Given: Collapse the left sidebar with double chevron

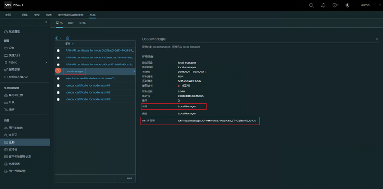Looking at the screenshot, I should (46, 22).
